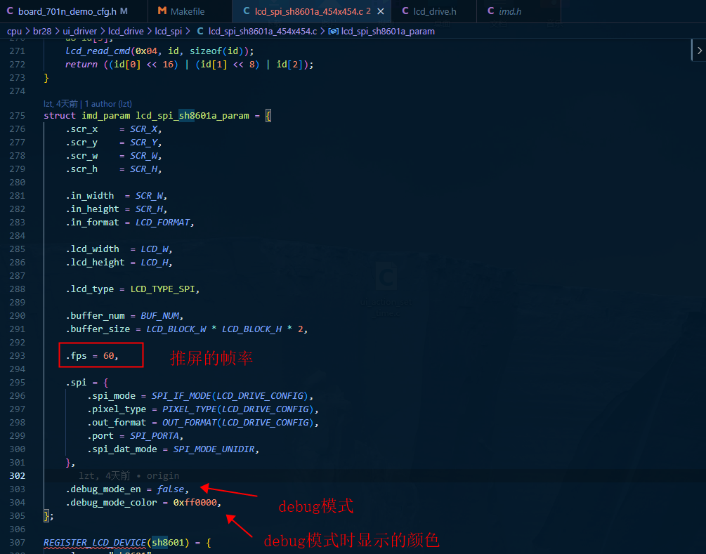Click the BUF_NUM macro on .buffer_num line

[x=160, y=315]
